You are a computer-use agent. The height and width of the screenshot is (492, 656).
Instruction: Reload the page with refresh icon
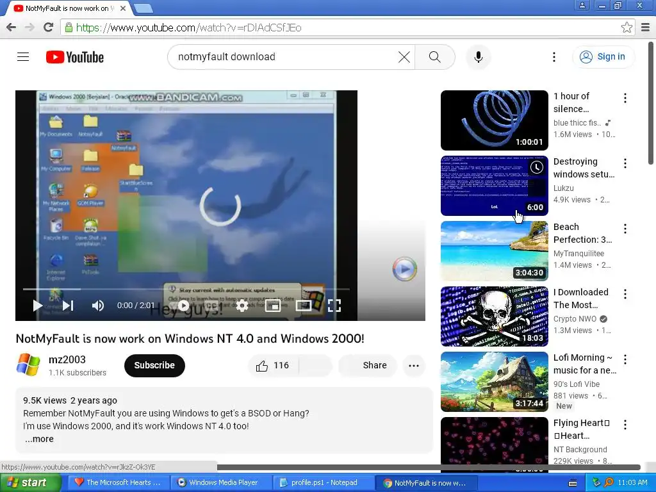coord(48,28)
